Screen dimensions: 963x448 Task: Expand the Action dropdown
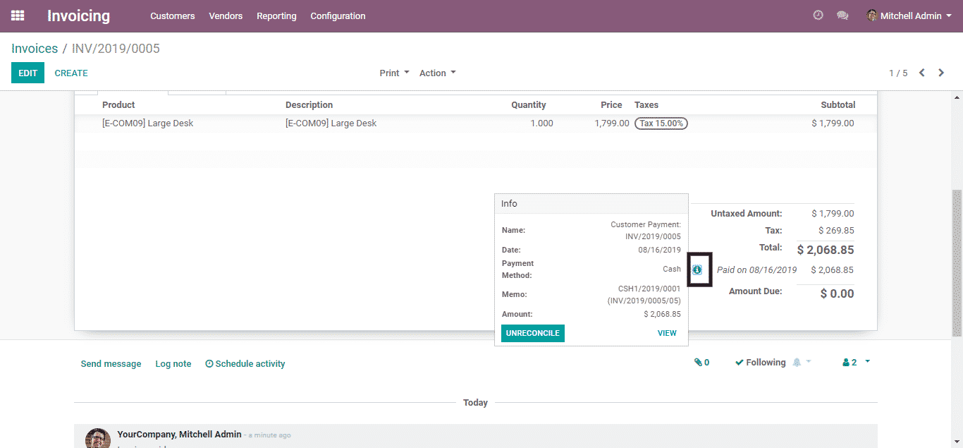[437, 73]
